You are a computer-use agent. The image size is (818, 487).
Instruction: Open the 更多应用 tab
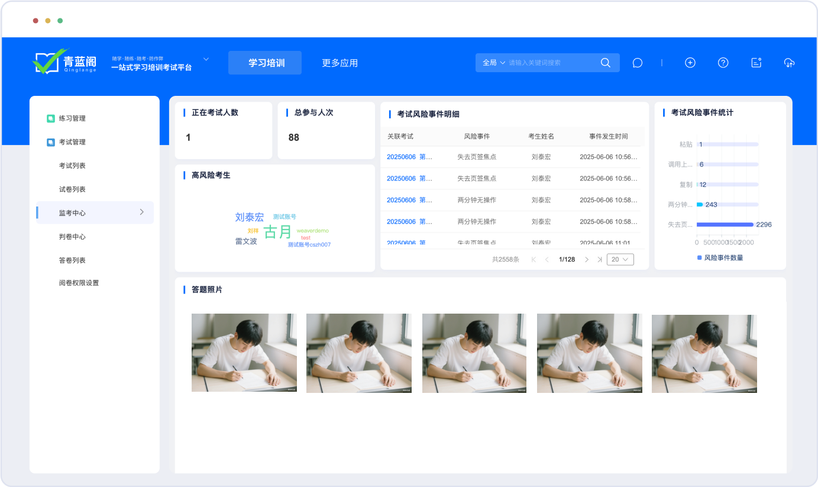340,63
